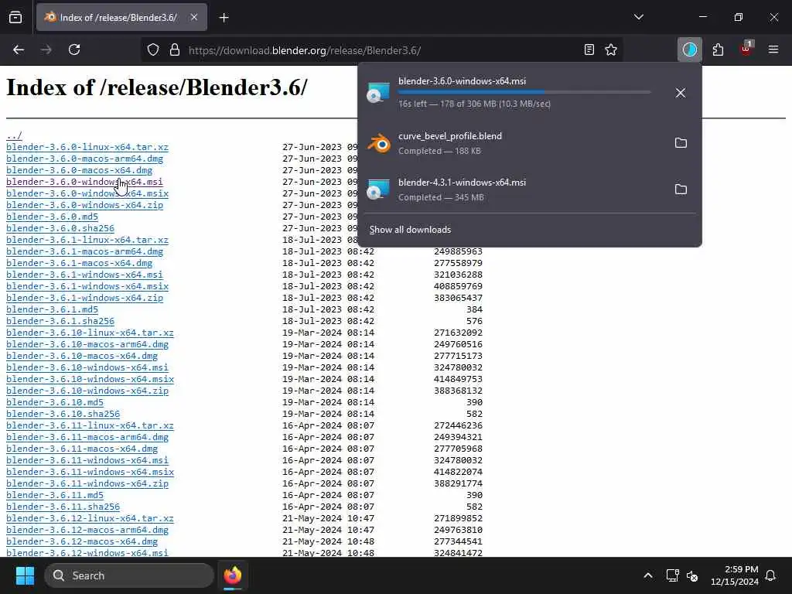The width and height of the screenshot is (792, 594).
Task: Open the curve_bevel_profile.blend download entry
Action: [513, 143]
